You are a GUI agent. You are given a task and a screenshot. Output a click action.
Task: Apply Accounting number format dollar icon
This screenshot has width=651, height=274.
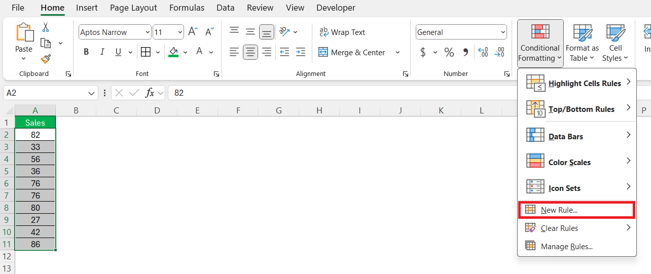coord(423,52)
